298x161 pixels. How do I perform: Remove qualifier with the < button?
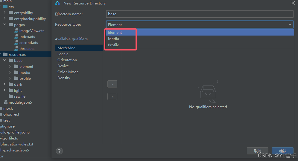click(112, 96)
